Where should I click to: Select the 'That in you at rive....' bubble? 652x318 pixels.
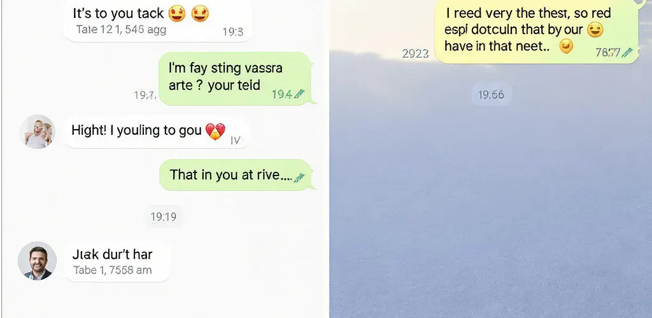(237, 175)
